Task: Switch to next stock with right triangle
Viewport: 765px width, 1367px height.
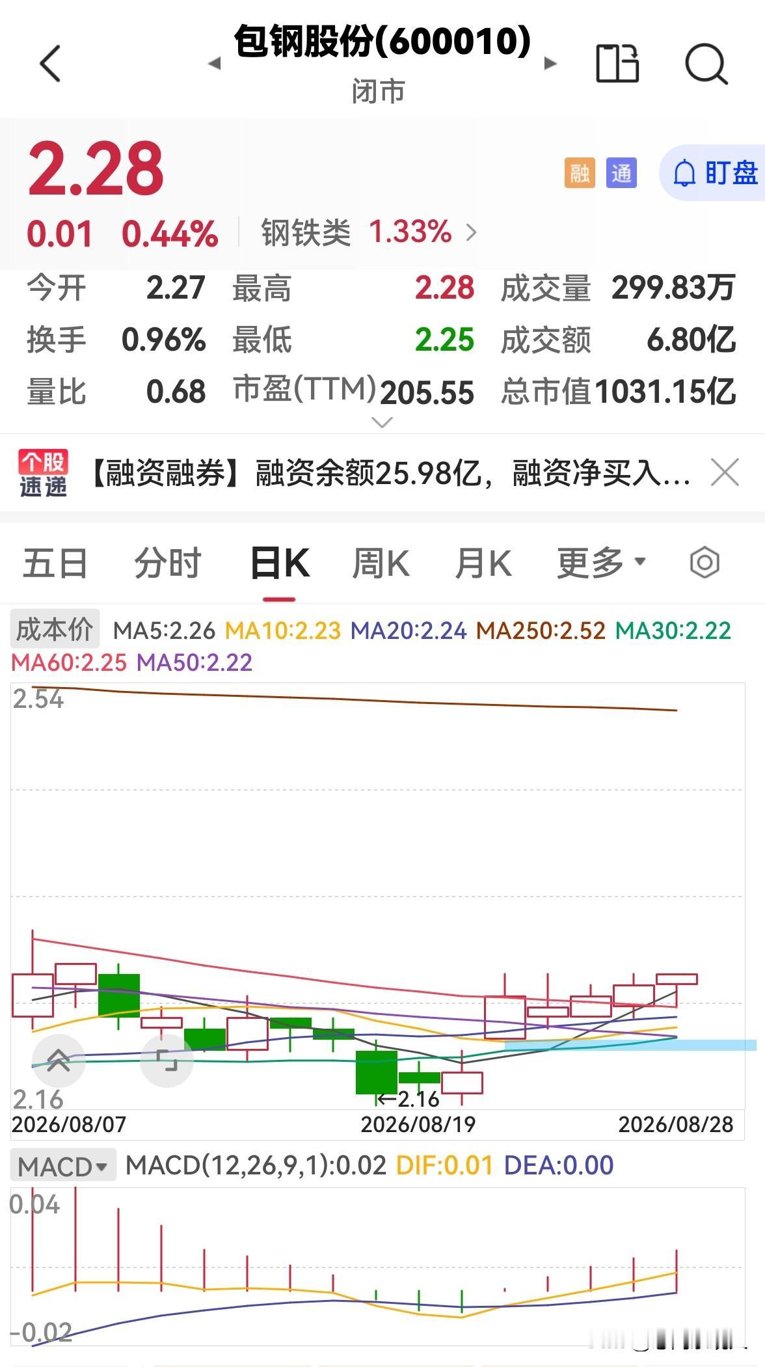Action: 550,63
